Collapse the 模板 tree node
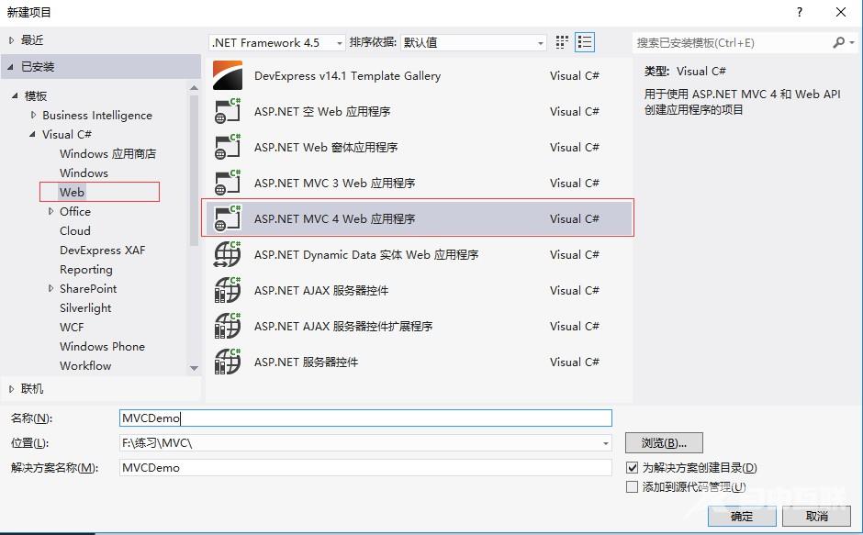 pos(15,95)
